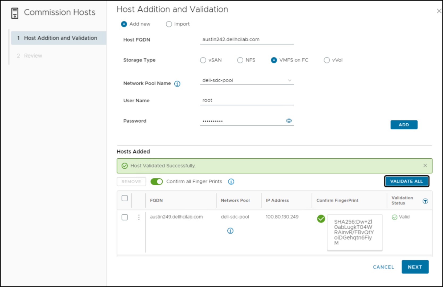Close the Commission Hosts dialog

[439, 11]
